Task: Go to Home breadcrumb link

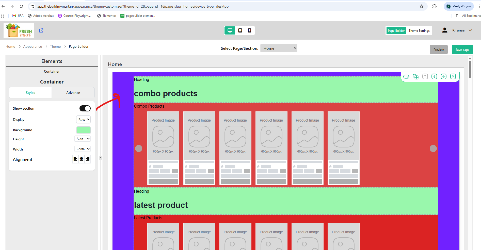Action: [10, 46]
